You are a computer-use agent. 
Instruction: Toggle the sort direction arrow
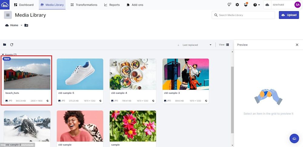point(178,45)
